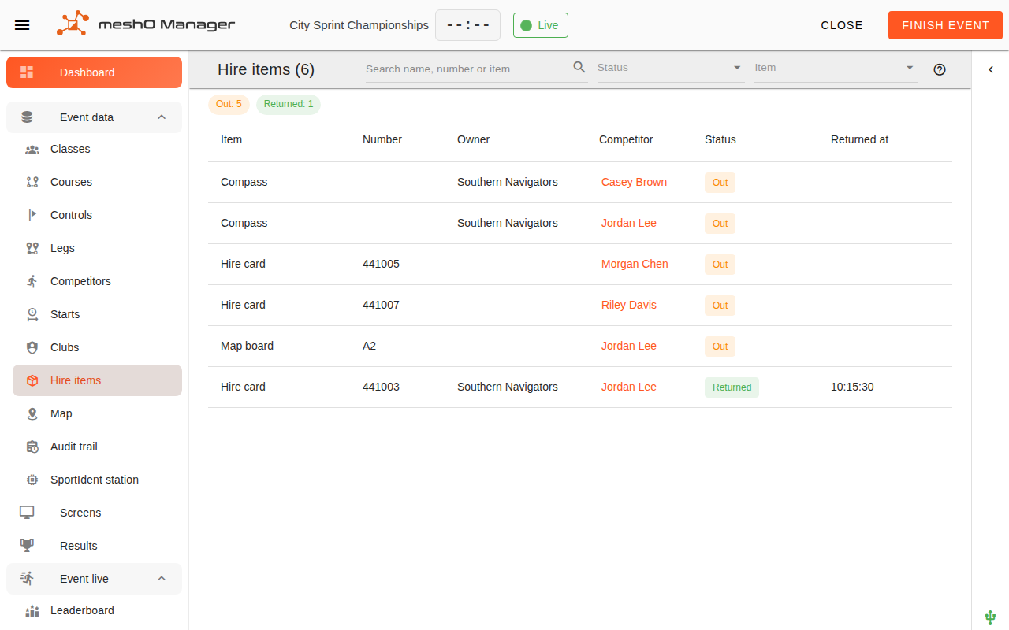1009x630 pixels.
Task: Click card number 441003
Action: tap(381, 387)
